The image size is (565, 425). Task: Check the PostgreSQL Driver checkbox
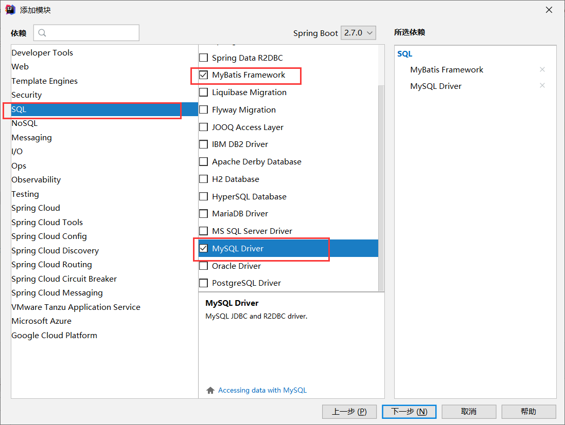tap(203, 283)
